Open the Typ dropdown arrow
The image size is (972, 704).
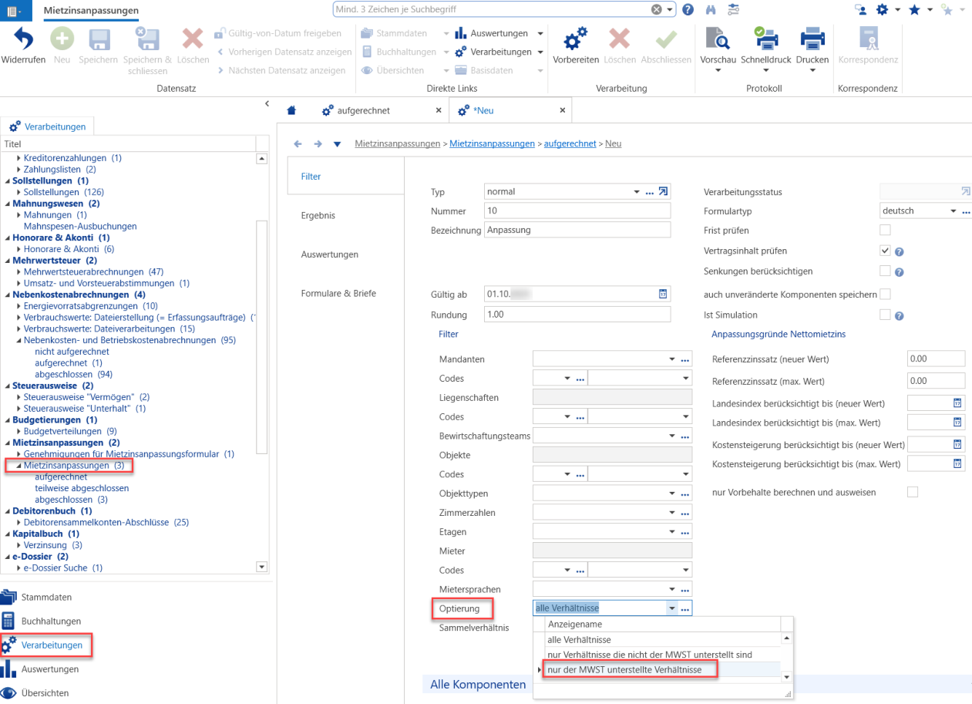637,192
